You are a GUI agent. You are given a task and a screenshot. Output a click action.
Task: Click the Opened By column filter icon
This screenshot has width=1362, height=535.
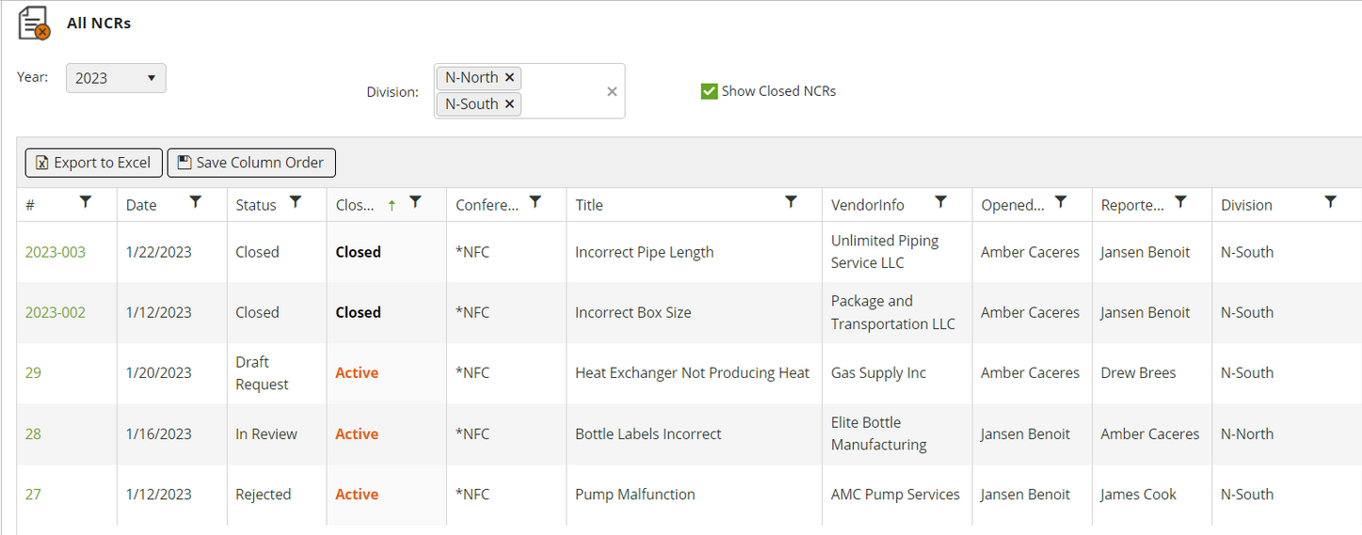[1061, 202]
